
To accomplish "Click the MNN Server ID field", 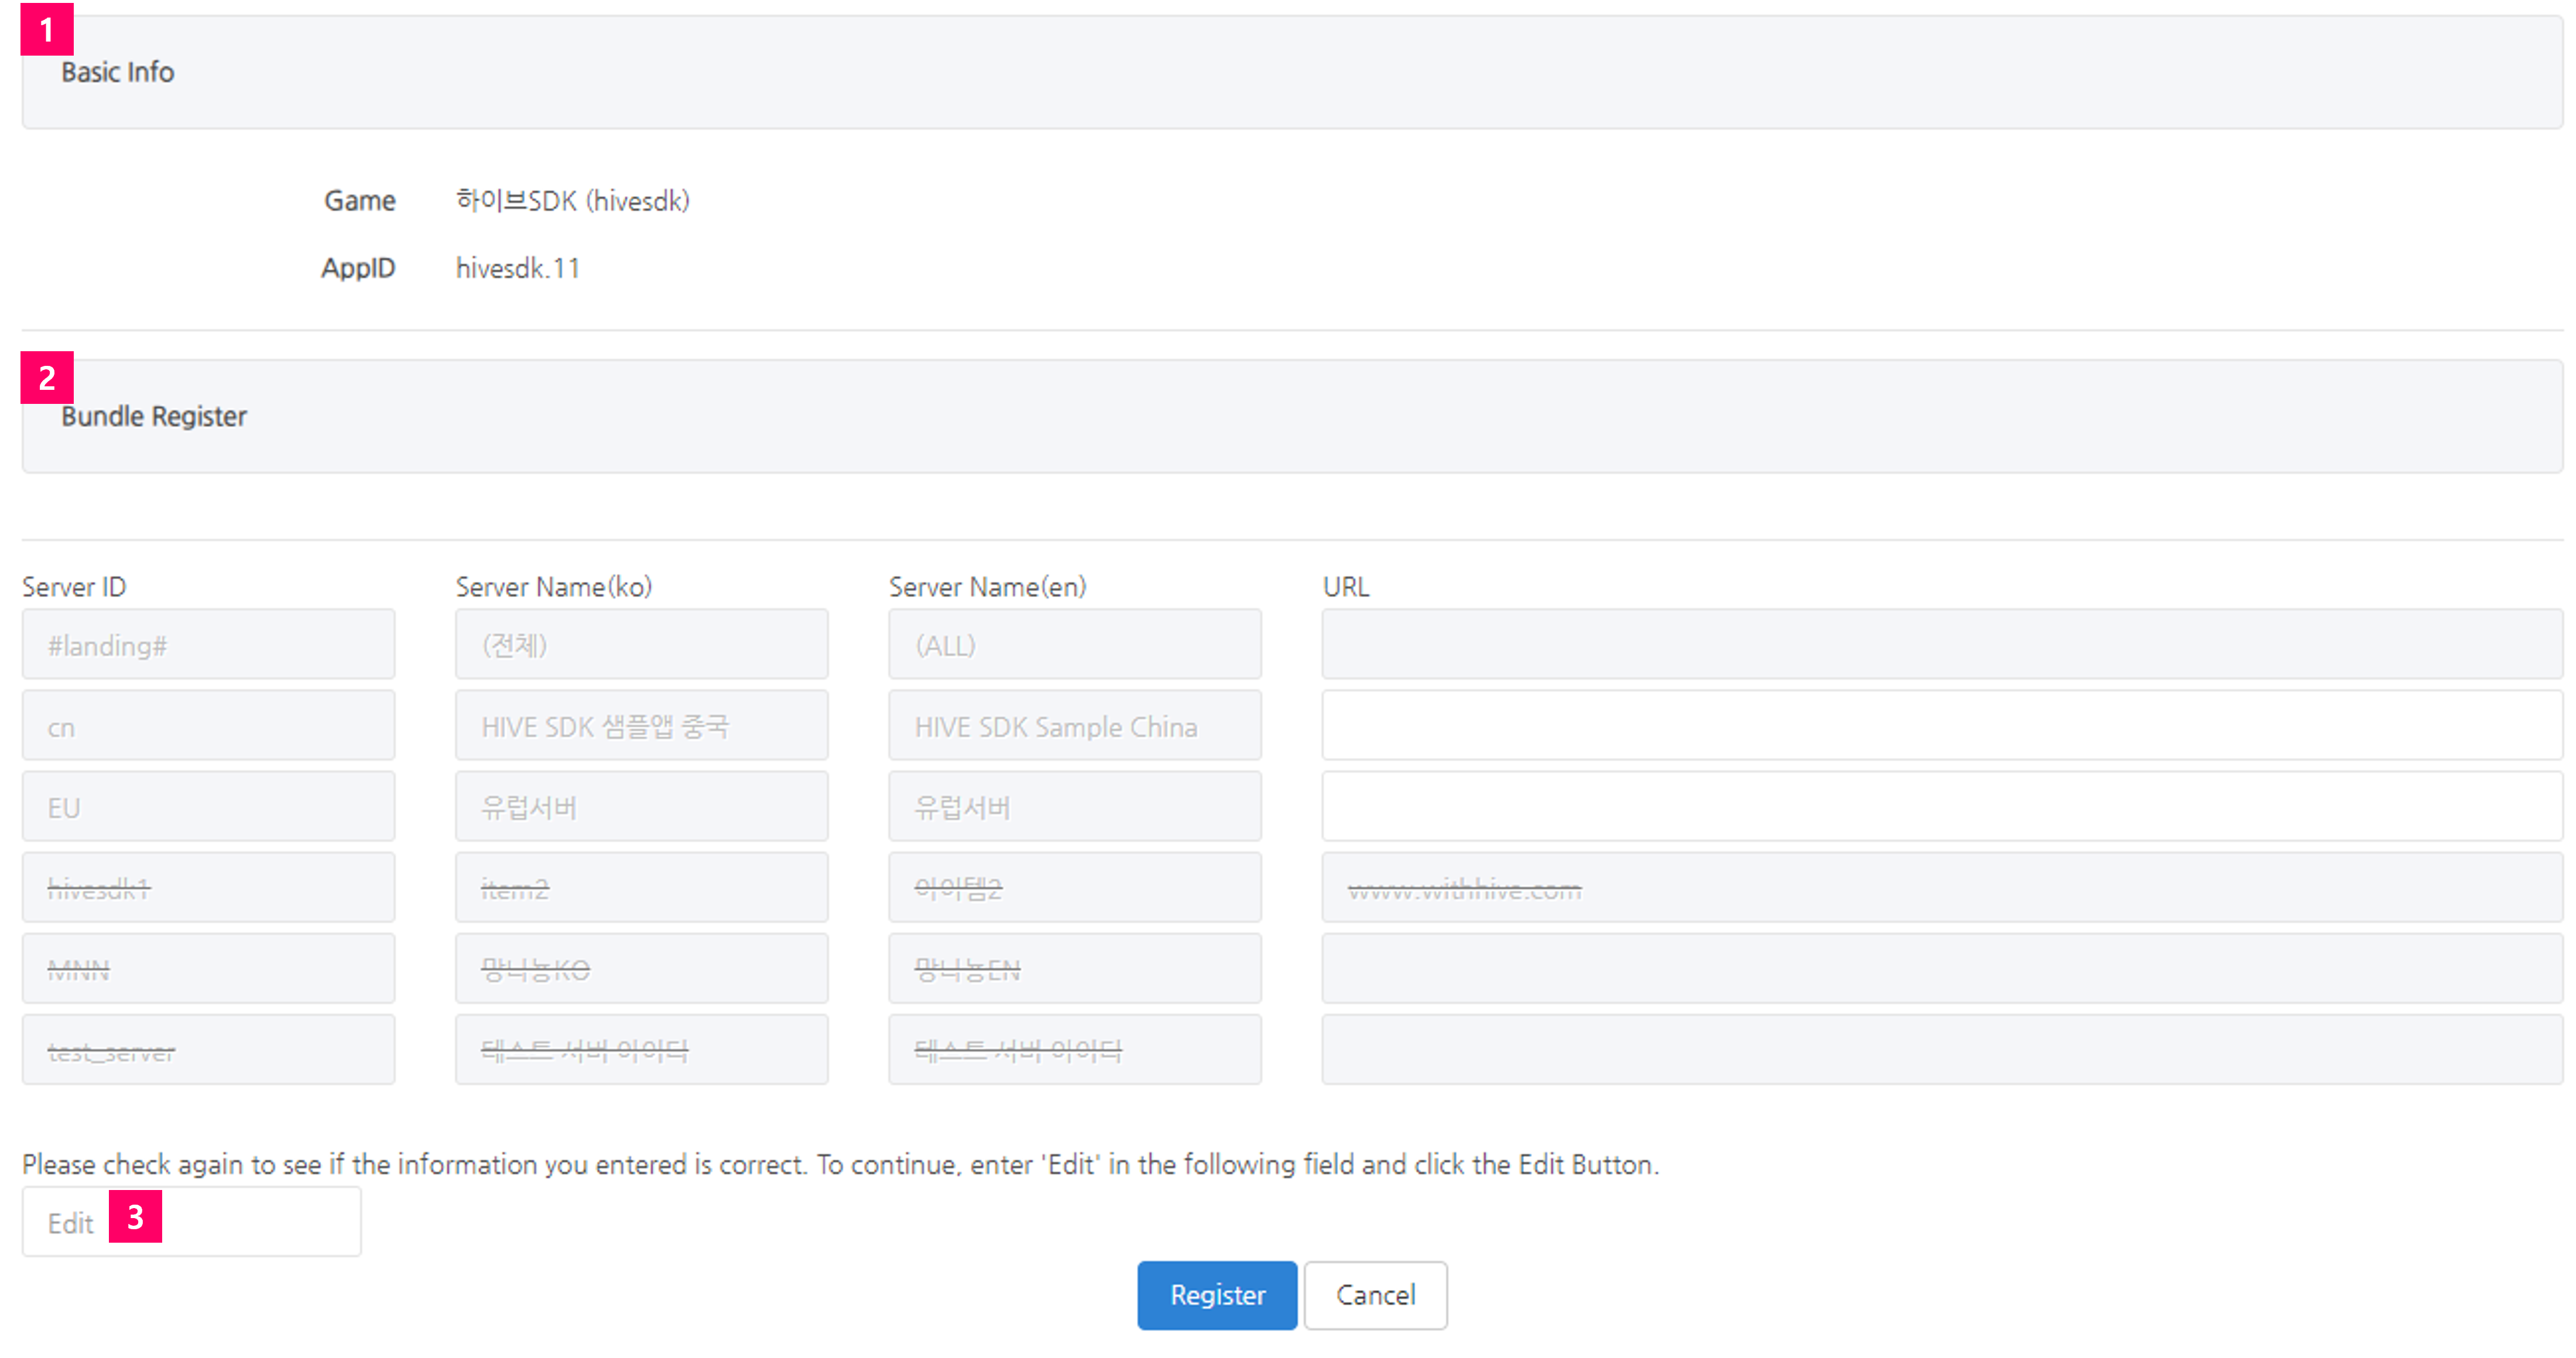I will coord(209,969).
